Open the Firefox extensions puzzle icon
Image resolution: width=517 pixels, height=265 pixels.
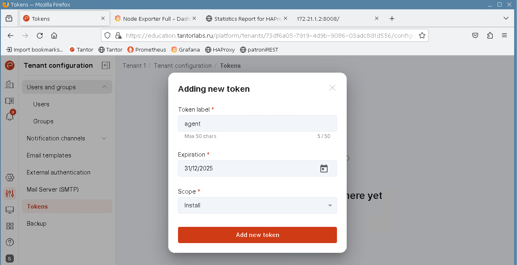[490, 35]
